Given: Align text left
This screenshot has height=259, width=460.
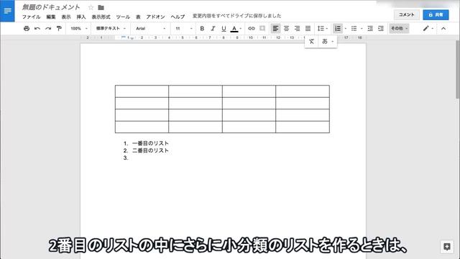Looking at the screenshot, I should coord(275,29).
